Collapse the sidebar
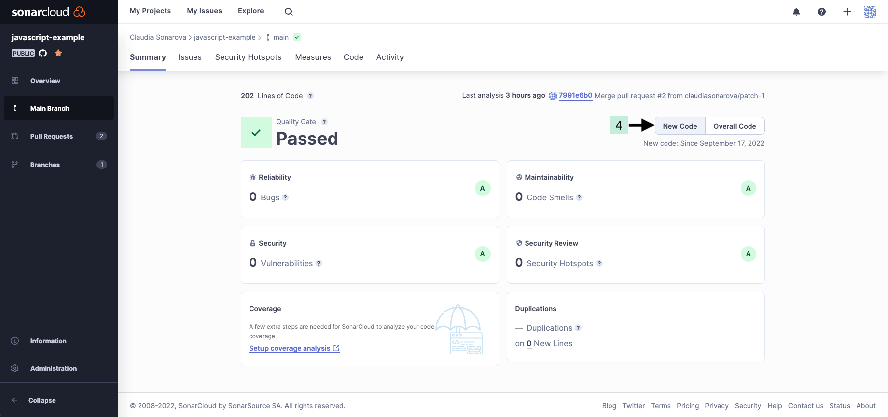888x417 pixels. 59,400
